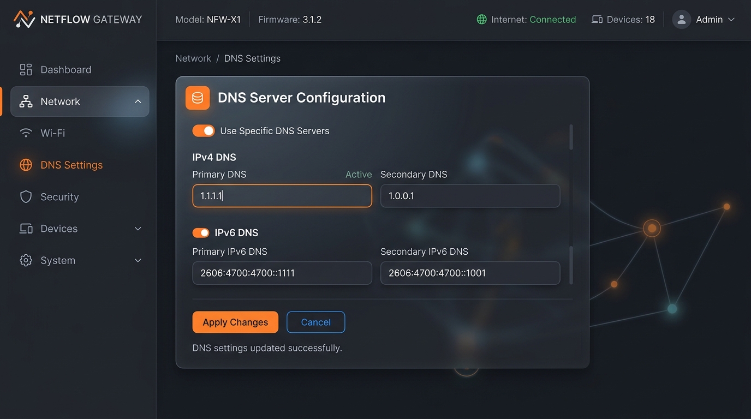The height and width of the screenshot is (419, 751).
Task: Click the Secondary IPv6 DNS field
Action: [x=470, y=273]
